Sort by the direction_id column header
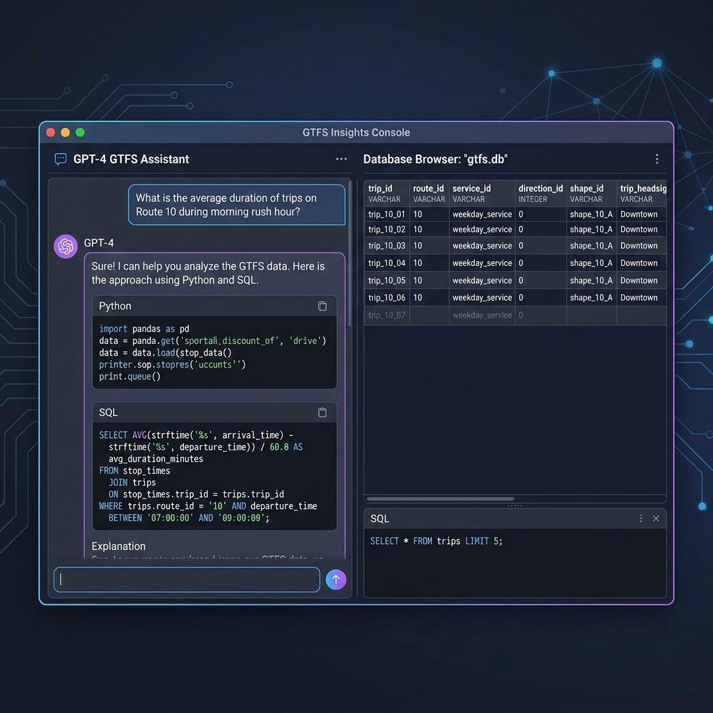Image resolution: width=713 pixels, height=713 pixels. click(x=540, y=194)
